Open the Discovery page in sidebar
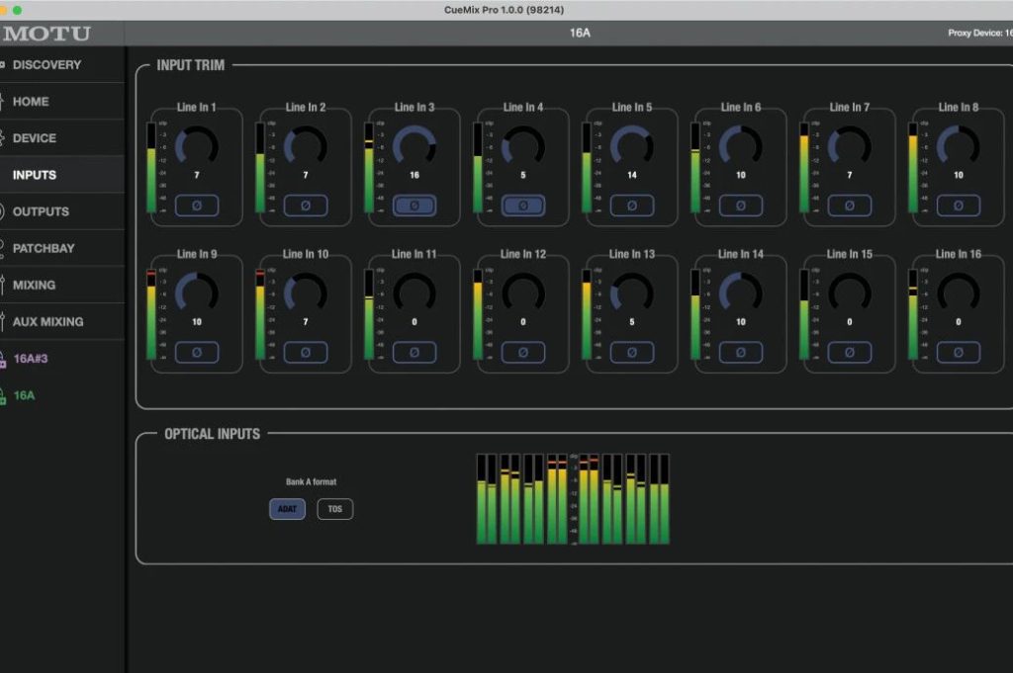The height and width of the screenshot is (673, 1013). click(46, 65)
